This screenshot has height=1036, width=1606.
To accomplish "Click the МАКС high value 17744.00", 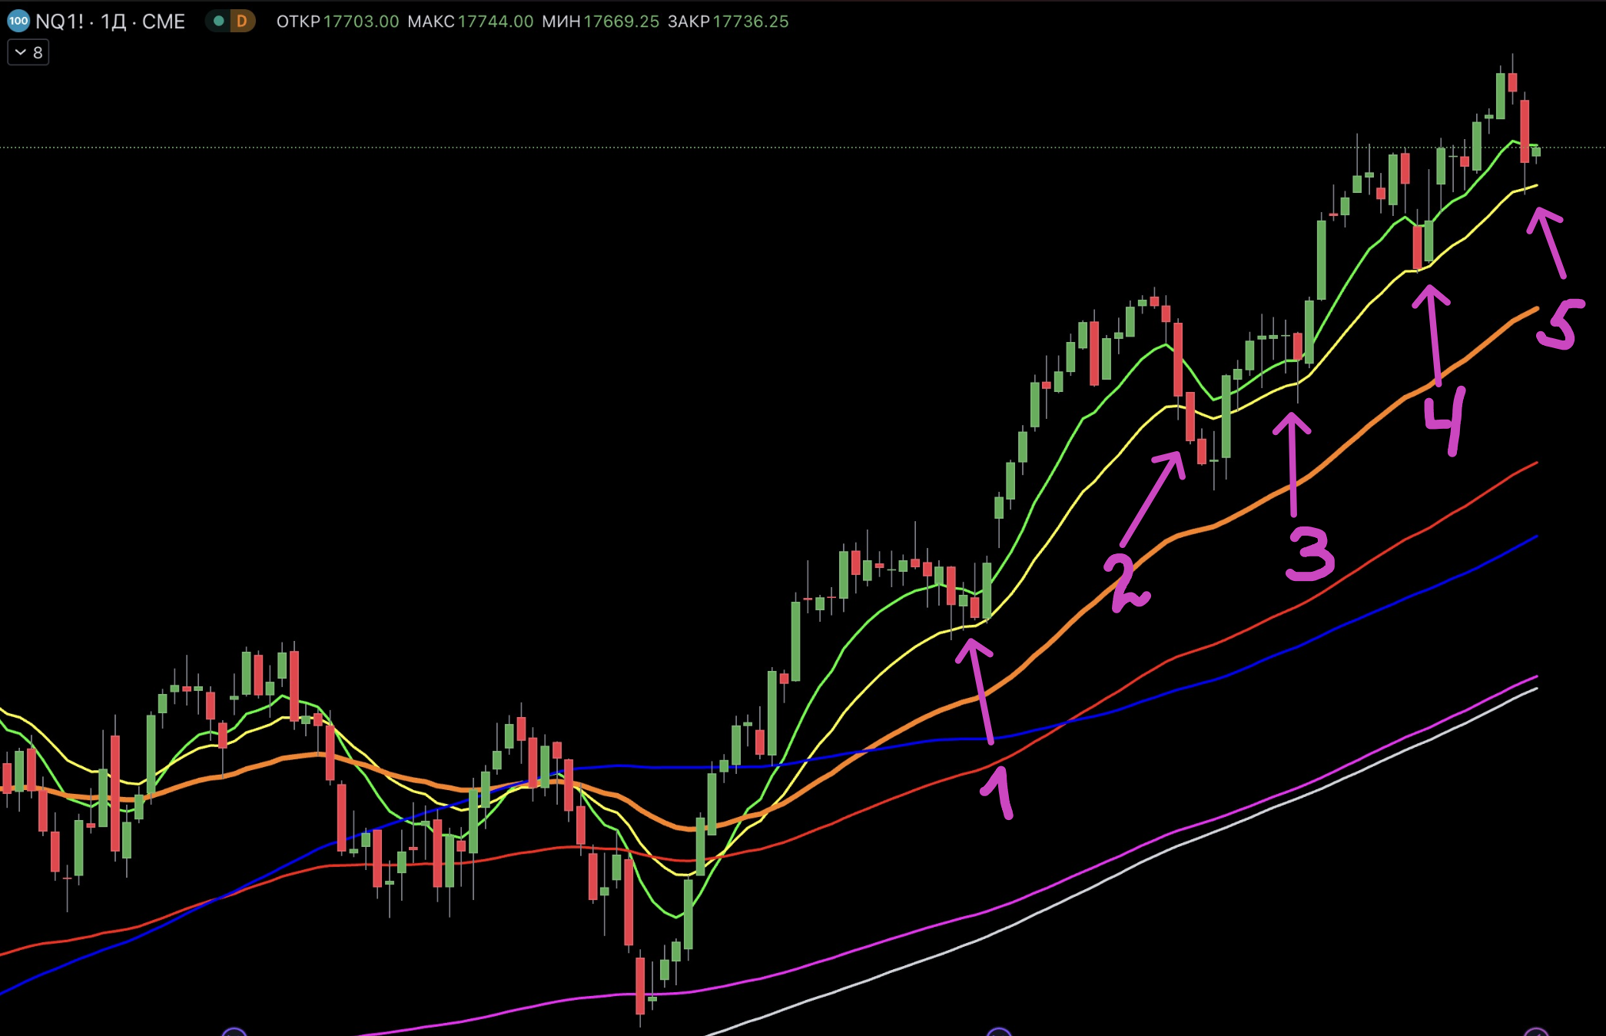I will tap(496, 21).
